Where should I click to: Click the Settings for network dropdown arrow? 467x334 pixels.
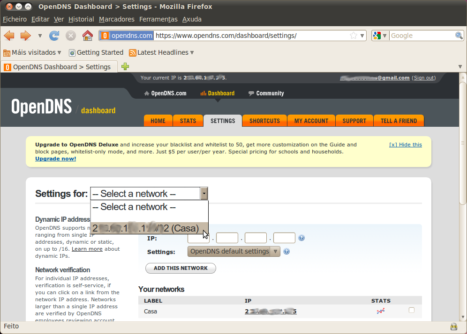[204, 194]
